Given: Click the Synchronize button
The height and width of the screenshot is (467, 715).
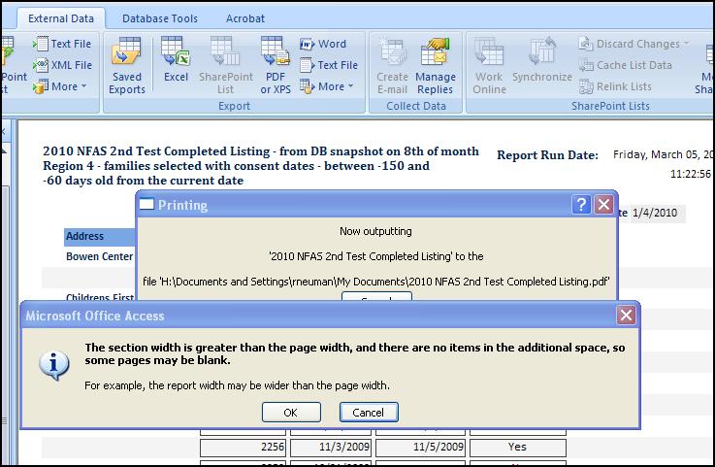Looking at the screenshot, I should [x=541, y=60].
